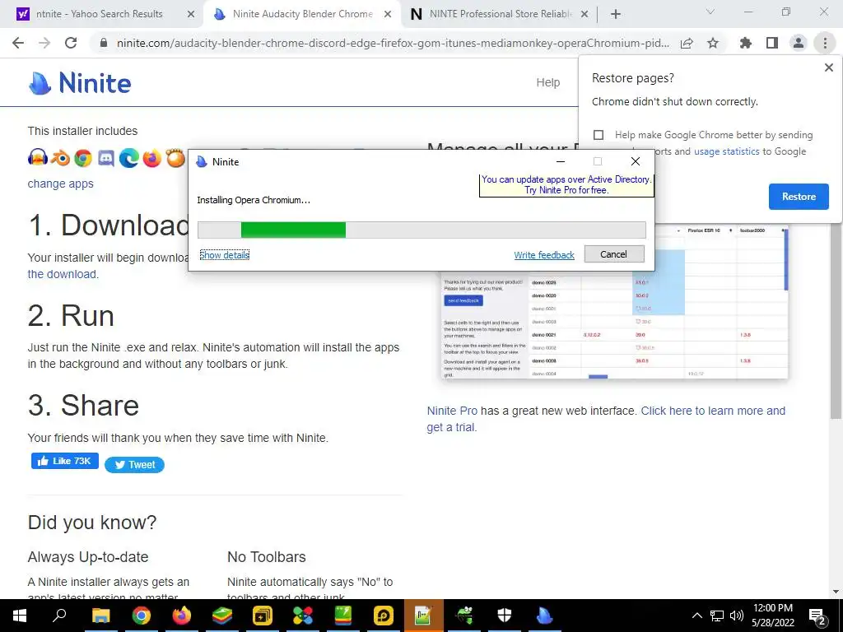Switch to the NINTE Professional Store tab
This screenshot has height=632, width=843.
coord(501,15)
